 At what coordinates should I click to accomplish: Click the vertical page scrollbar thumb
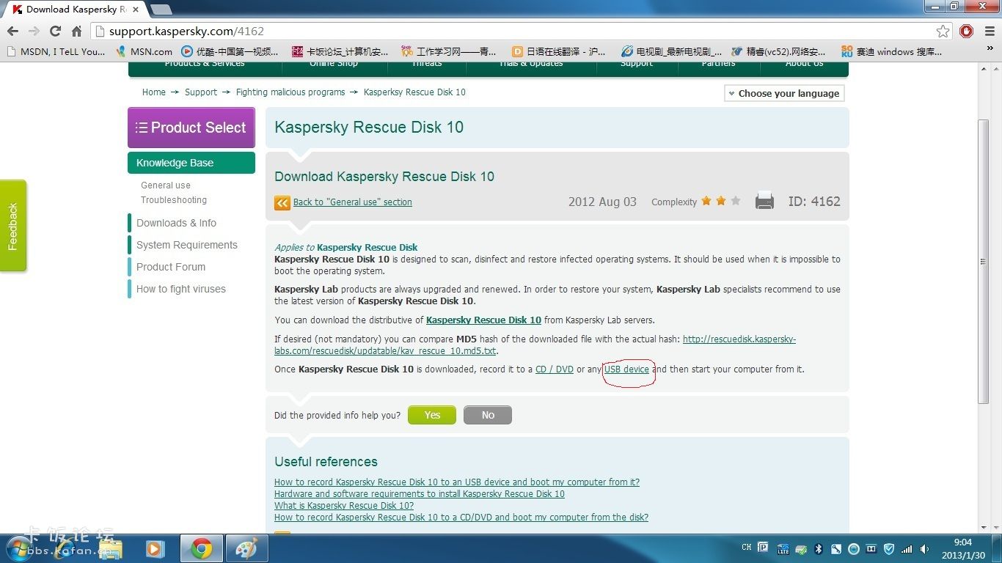pos(984,260)
